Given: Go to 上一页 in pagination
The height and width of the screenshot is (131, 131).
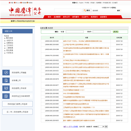Looking at the screenshot, I should 68,127.
